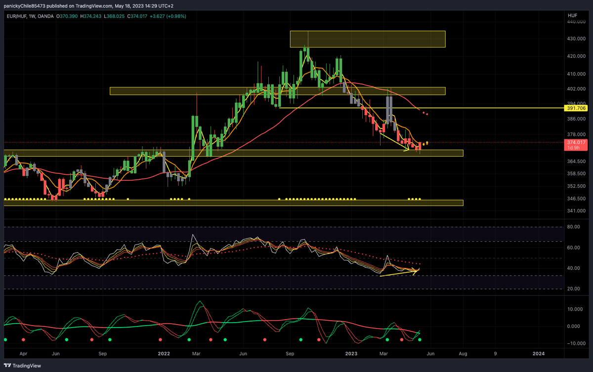Image resolution: width=593 pixels, height=372 pixels.
Task: Click the 440.000 price axis label
Action: click(x=576, y=22)
